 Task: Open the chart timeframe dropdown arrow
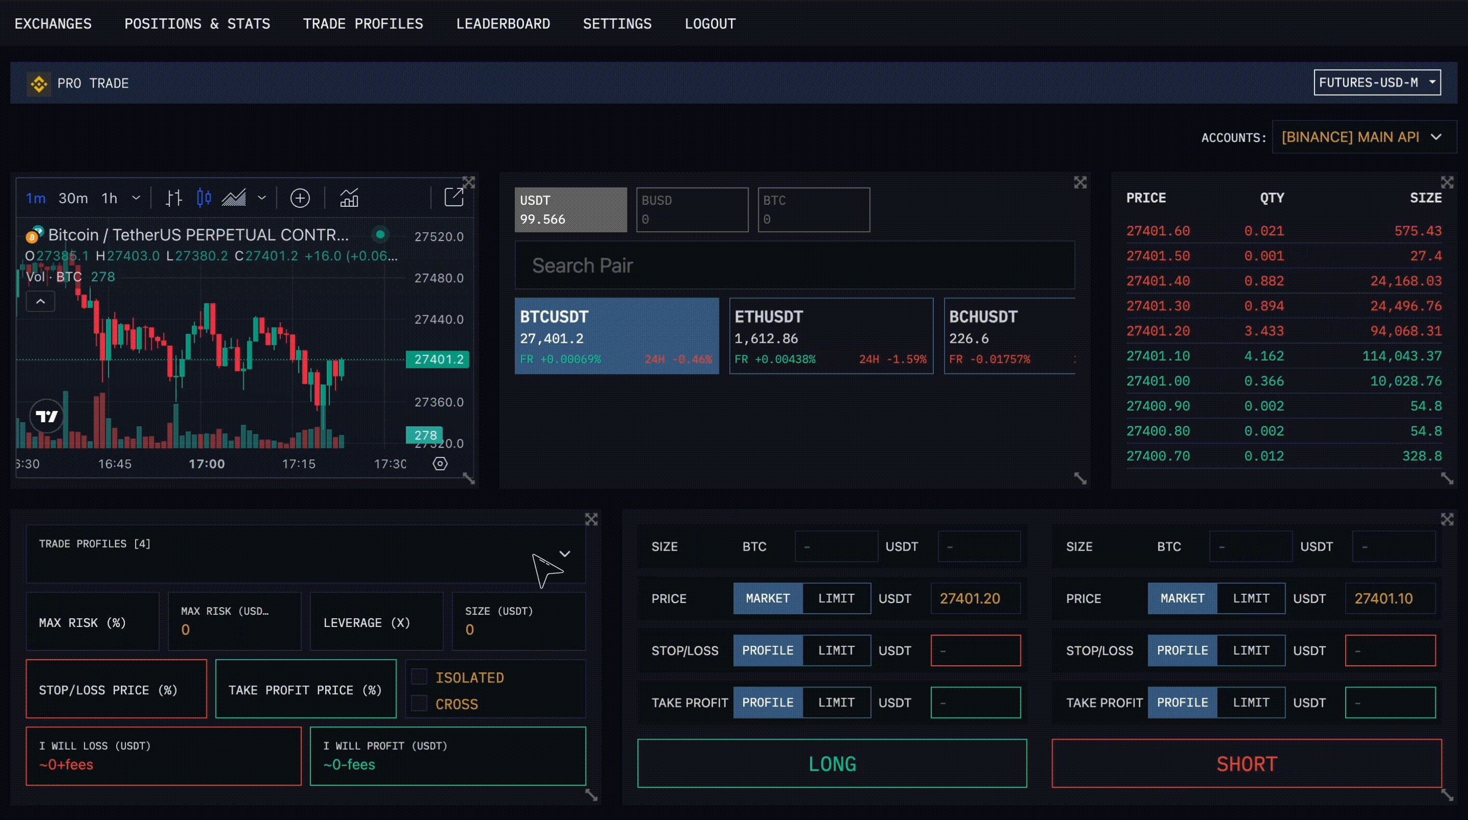tap(136, 198)
